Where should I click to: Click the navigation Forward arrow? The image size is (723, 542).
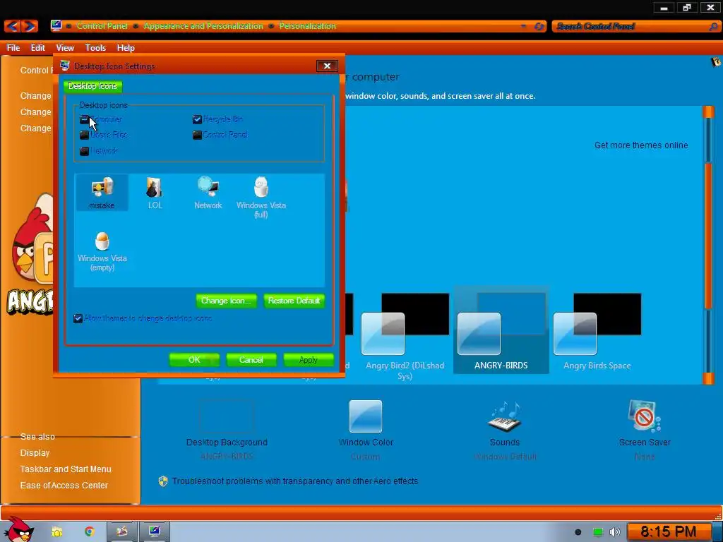point(29,26)
